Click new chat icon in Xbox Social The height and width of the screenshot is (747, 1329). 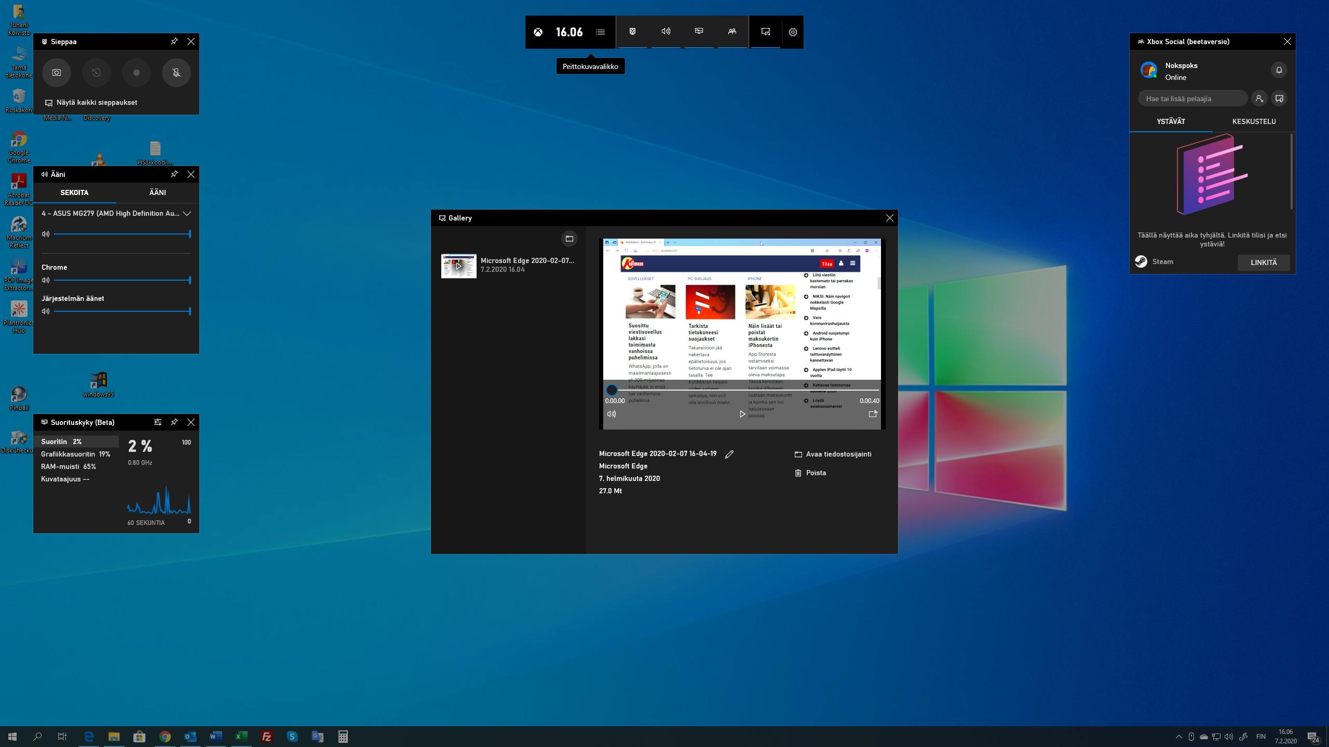(x=1279, y=99)
